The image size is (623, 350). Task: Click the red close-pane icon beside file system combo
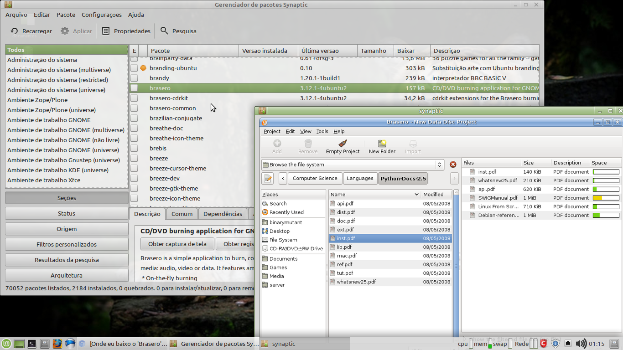[453, 165]
